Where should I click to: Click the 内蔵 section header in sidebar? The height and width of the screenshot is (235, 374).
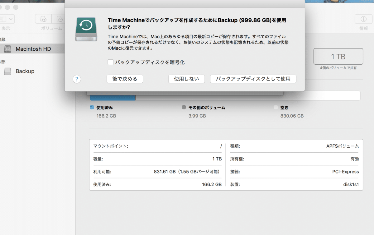[2, 39]
